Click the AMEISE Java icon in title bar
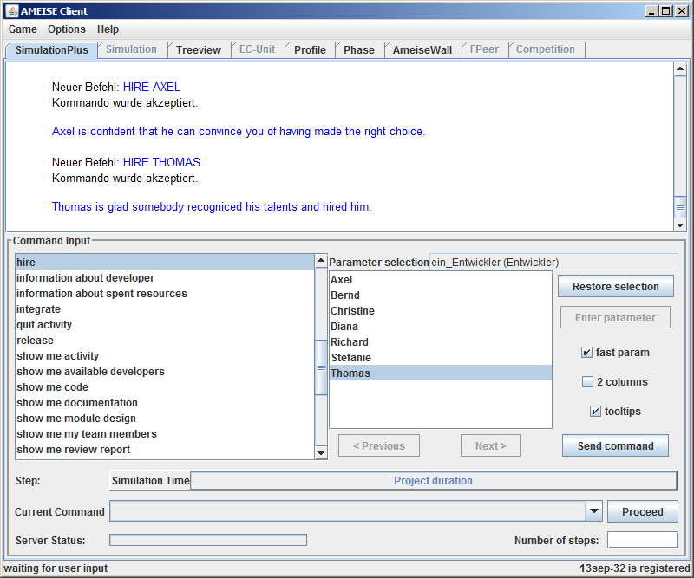Image resolution: width=694 pixels, height=578 pixels. (x=11, y=11)
